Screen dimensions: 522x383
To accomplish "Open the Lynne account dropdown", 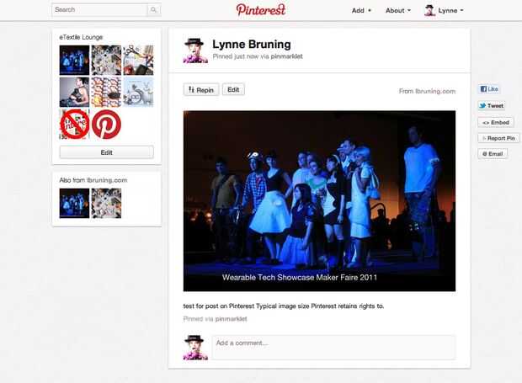I will [x=450, y=11].
